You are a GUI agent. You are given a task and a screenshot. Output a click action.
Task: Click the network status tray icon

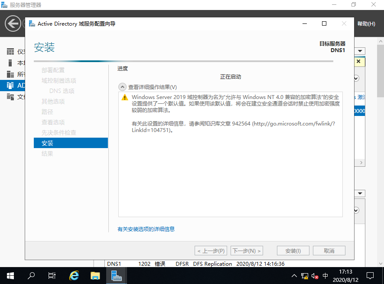[x=305, y=276]
